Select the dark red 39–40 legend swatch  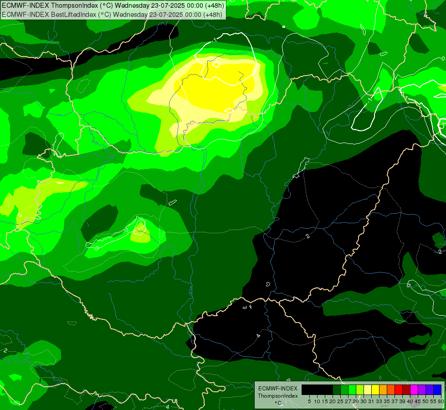point(406,389)
